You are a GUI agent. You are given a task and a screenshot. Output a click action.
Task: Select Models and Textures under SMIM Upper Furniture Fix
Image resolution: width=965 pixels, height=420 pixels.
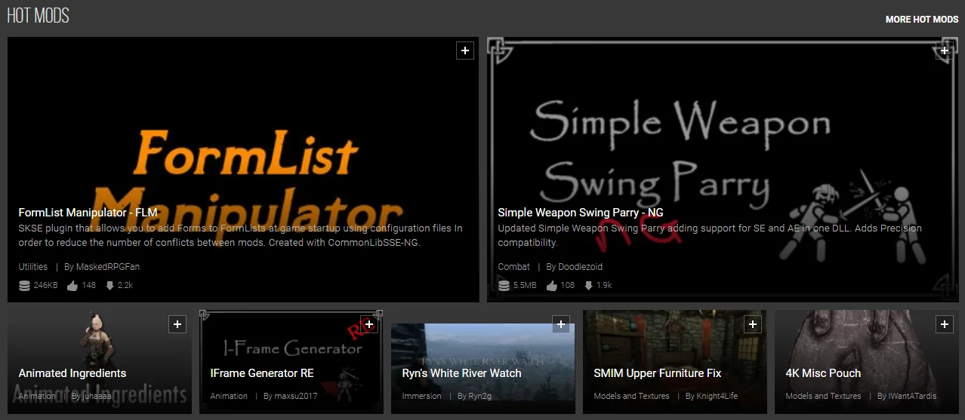[631, 396]
